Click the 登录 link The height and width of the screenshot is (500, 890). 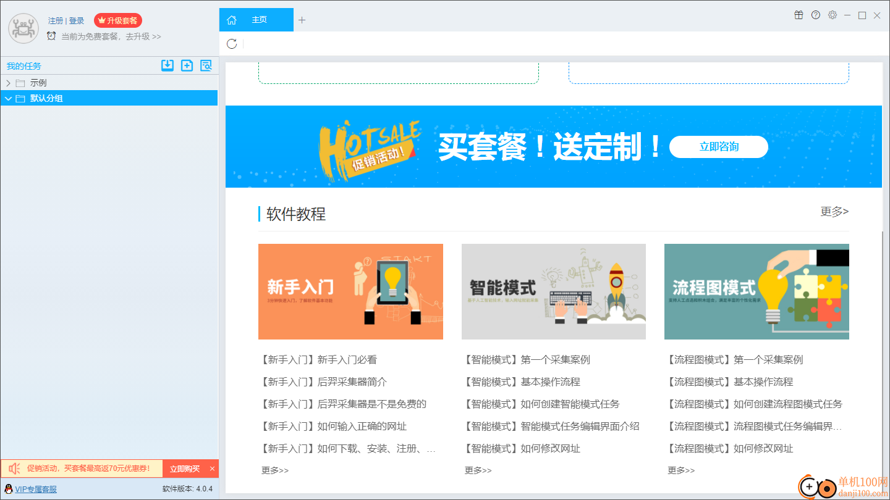pos(77,20)
